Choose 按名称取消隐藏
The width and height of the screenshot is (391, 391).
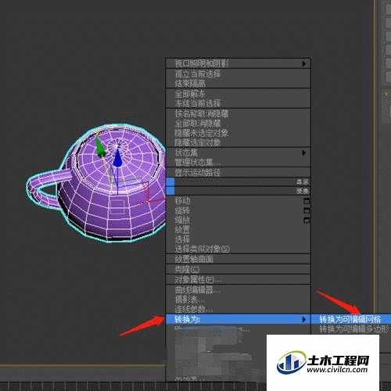[238, 113]
